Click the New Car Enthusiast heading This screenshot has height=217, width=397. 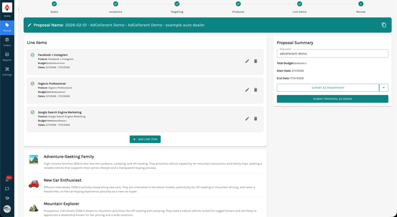coord(63,180)
